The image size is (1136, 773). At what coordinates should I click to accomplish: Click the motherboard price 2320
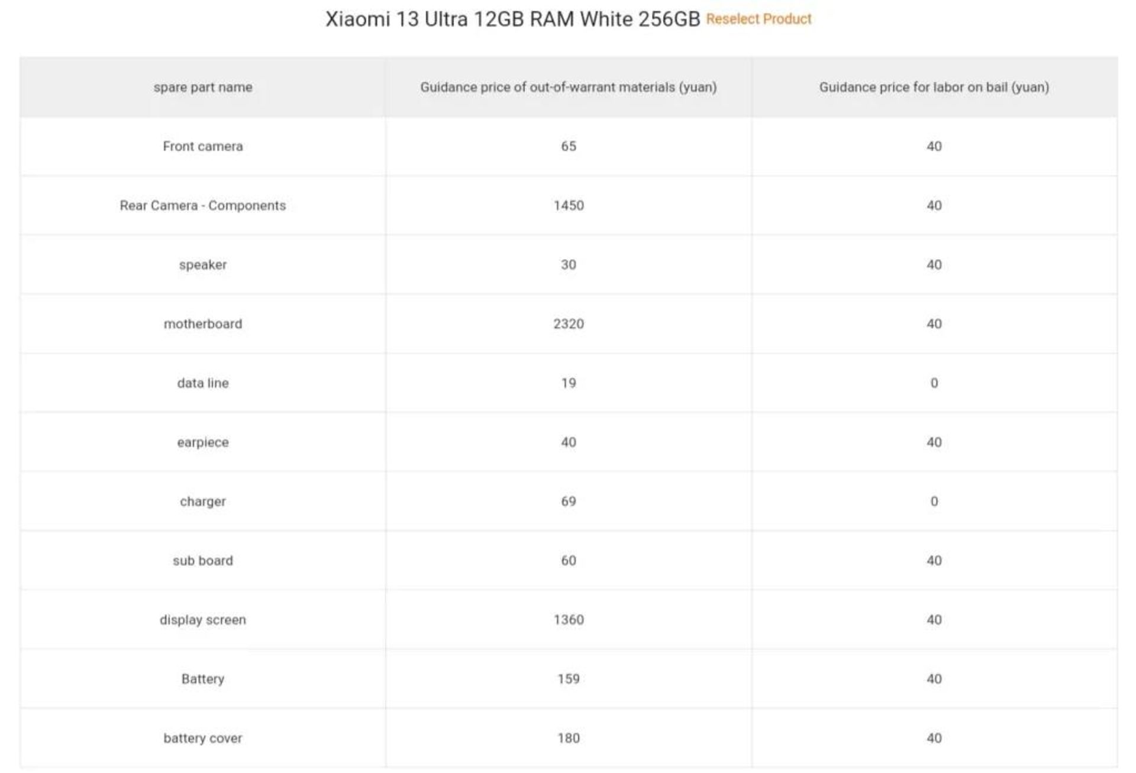tap(569, 324)
